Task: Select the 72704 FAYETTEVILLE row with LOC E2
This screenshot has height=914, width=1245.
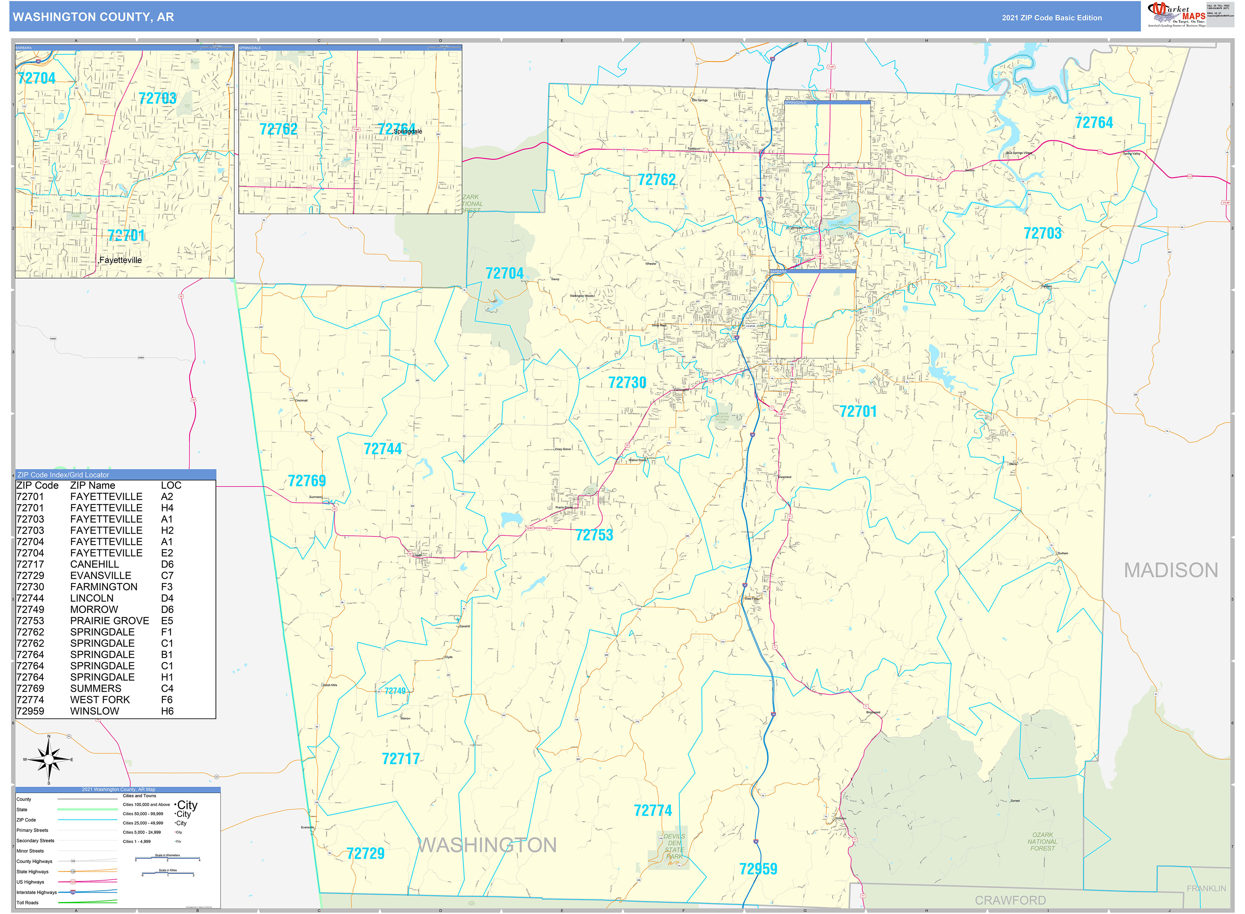Action: (116, 553)
